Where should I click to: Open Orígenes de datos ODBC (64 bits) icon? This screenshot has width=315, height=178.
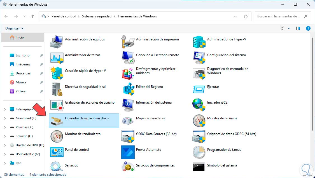[199, 136]
